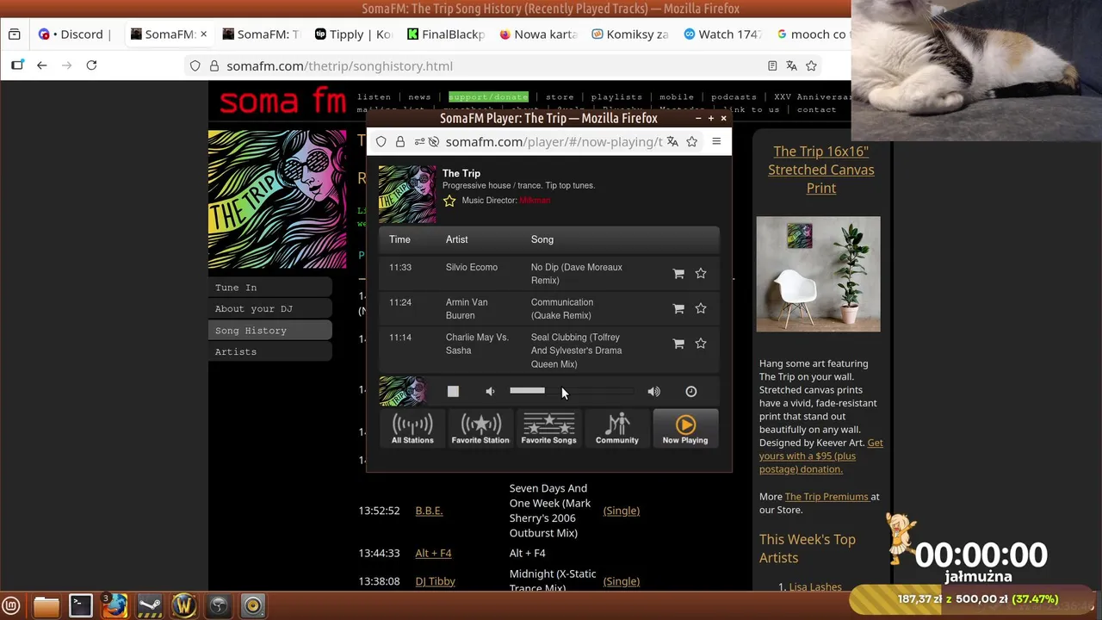Open the playlists menu link
This screenshot has height=620, width=1102.
click(616, 97)
